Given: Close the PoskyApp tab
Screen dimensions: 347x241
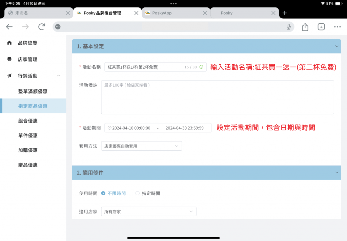Looking at the screenshot, I should [205, 13].
